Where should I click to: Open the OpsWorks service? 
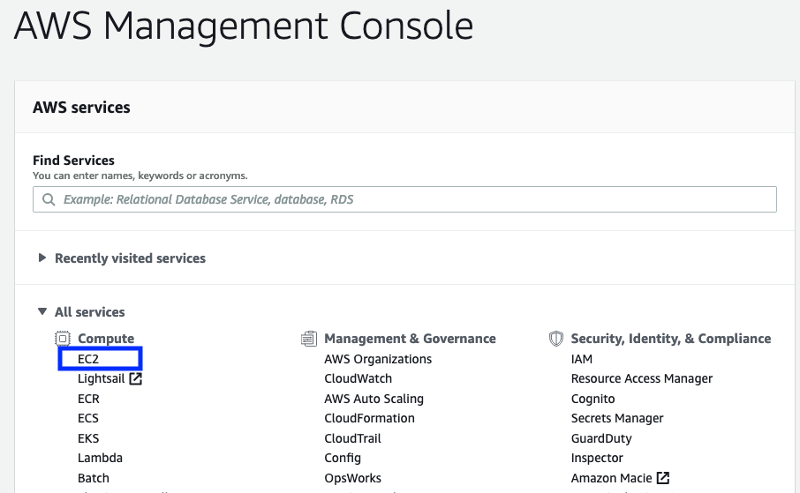click(x=352, y=478)
